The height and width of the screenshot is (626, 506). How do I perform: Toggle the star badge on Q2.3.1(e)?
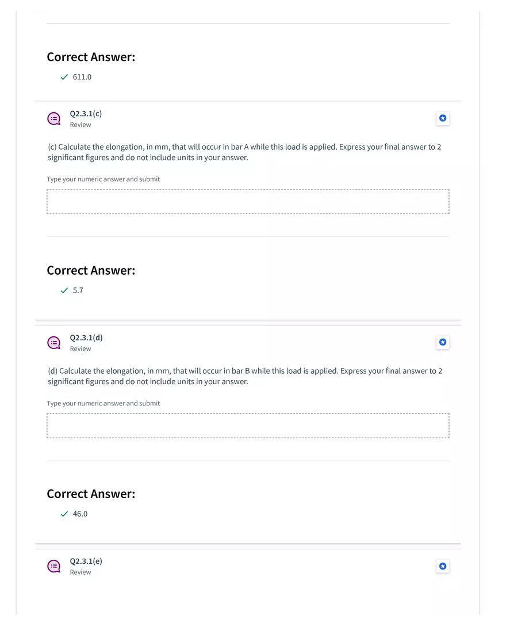[x=442, y=566]
